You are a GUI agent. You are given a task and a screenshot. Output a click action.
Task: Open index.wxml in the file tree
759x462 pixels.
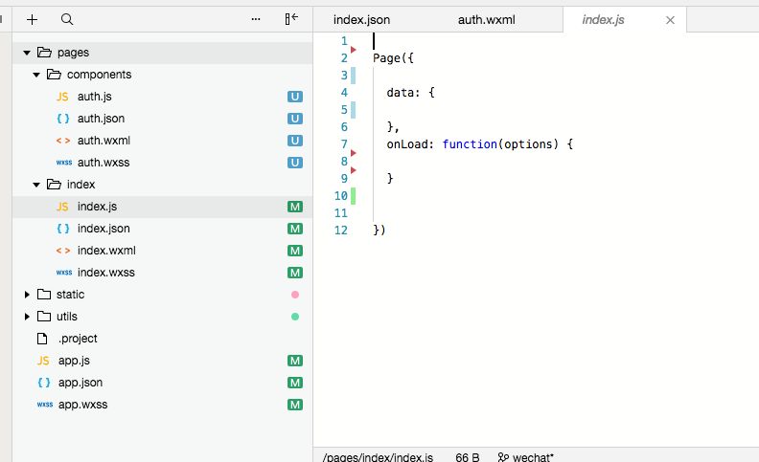tap(106, 251)
